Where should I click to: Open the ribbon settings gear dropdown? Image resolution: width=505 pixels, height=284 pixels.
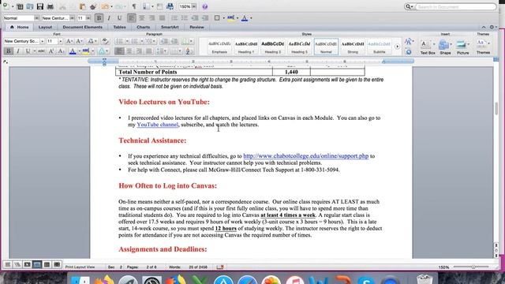pos(493,27)
